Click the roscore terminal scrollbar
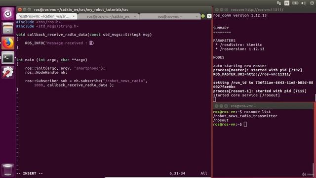Screen dimensions: 316x178 tap(315, 98)
